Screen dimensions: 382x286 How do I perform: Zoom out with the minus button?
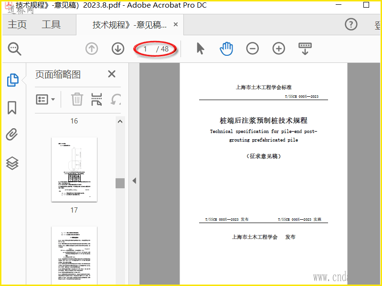pos(253,49)
